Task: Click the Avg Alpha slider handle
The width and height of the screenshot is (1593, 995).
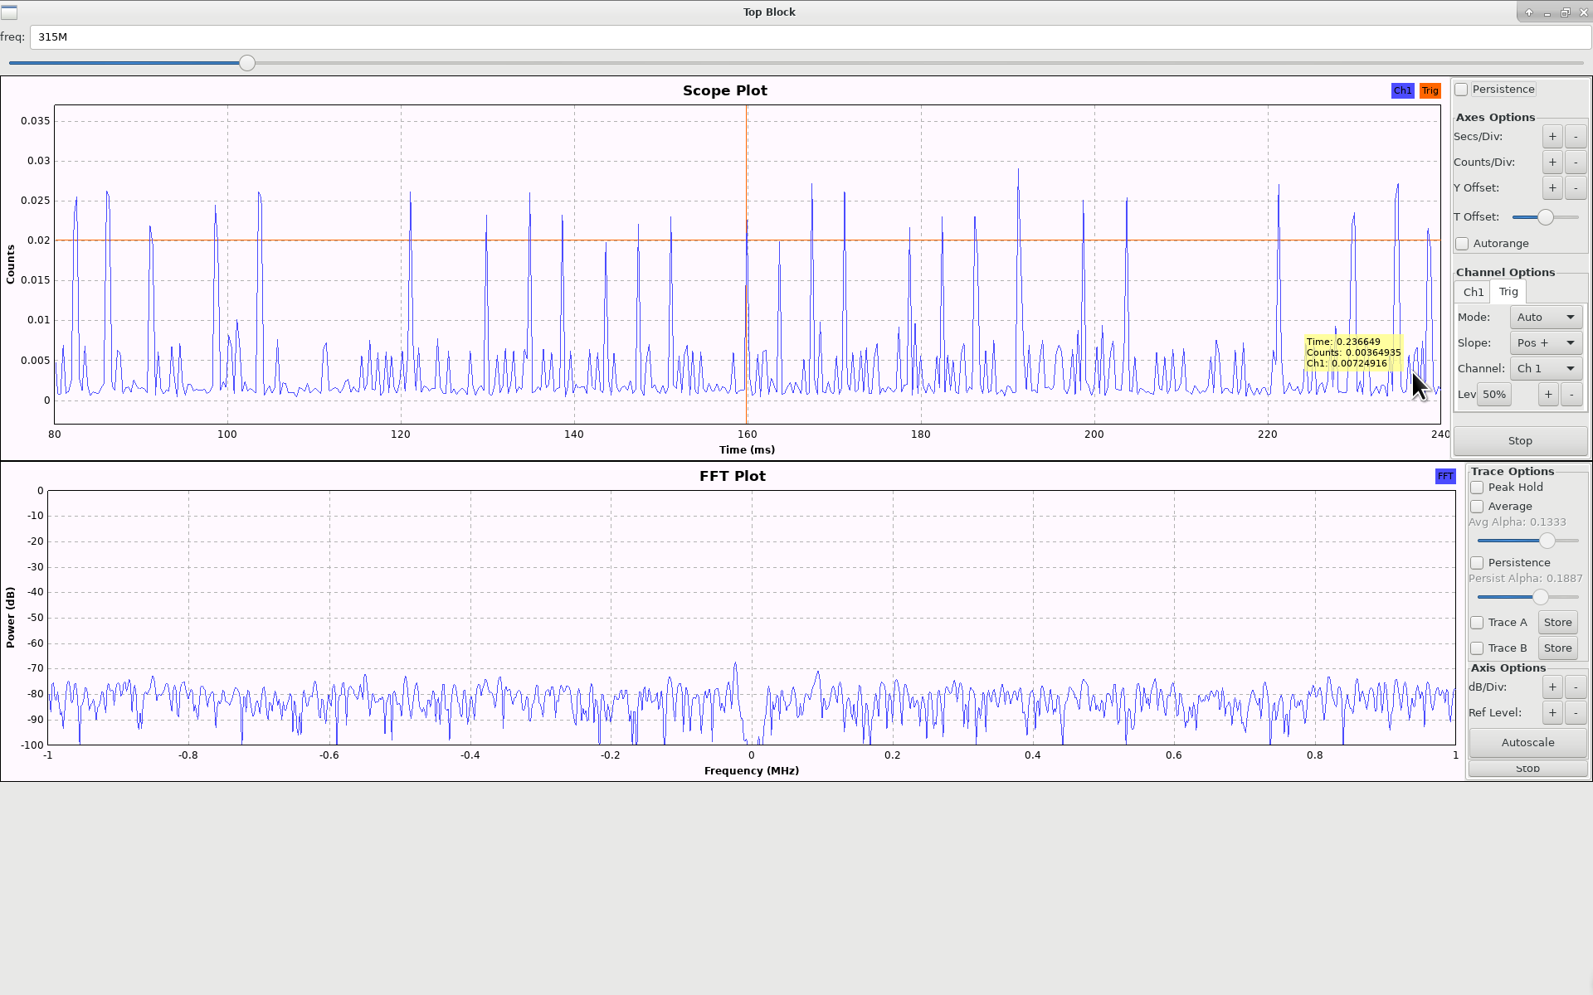Action: tap(1547, 541)
